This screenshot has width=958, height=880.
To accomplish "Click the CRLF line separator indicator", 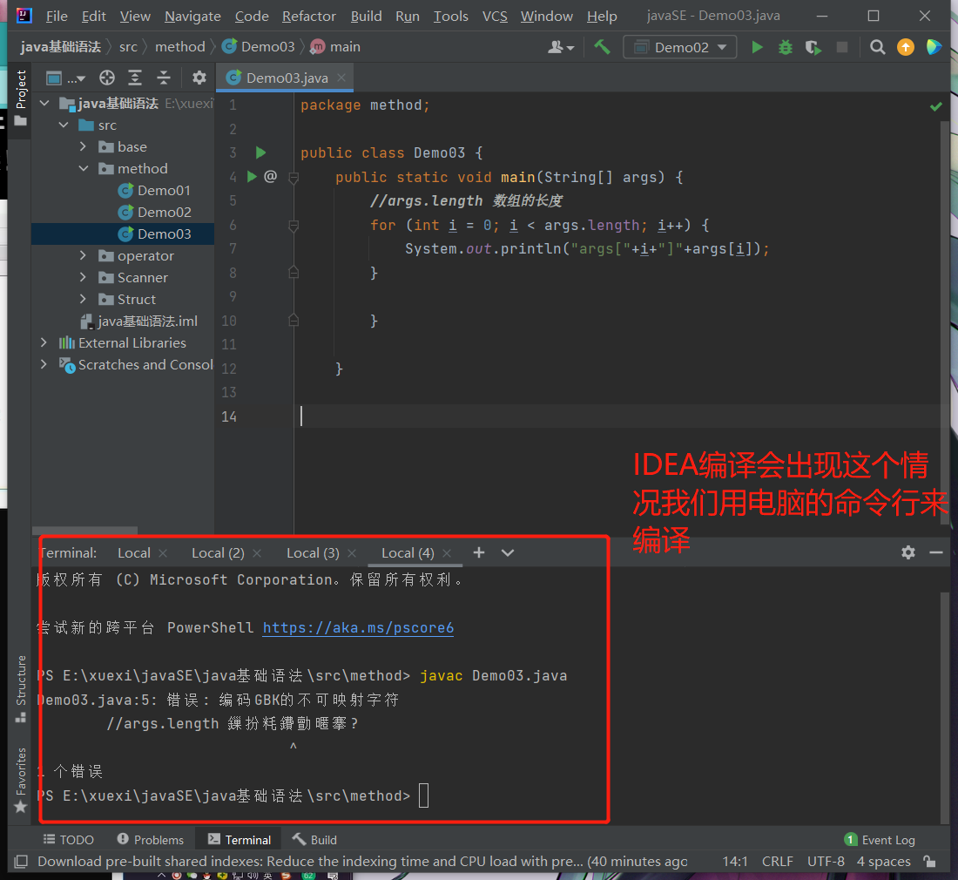I will 777,861.
